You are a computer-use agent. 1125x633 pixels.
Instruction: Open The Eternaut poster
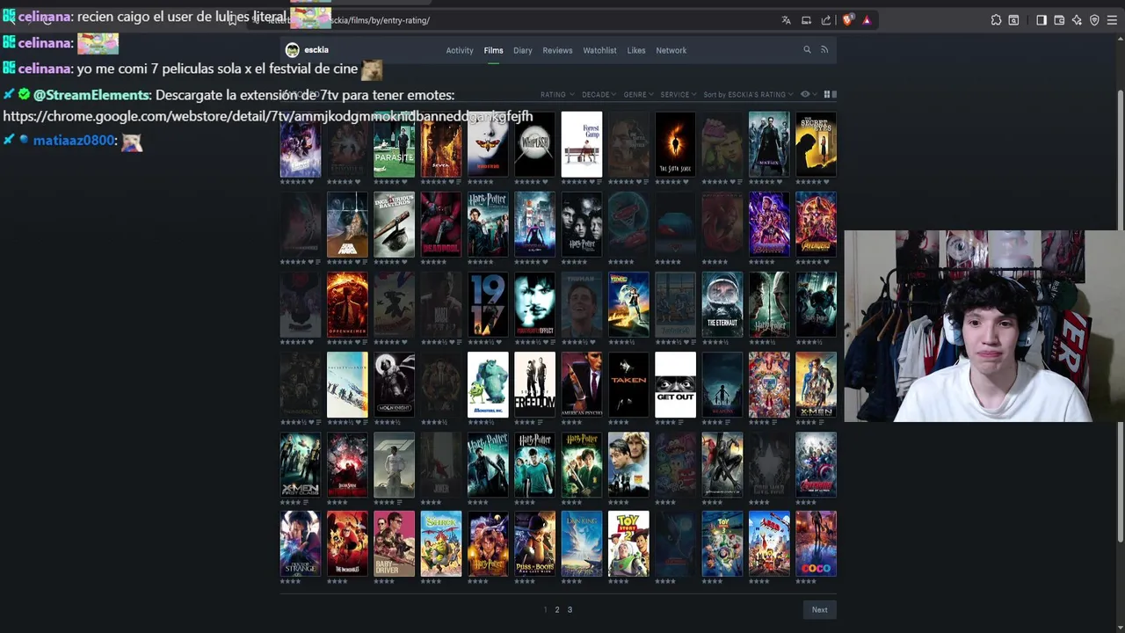pos(722,304)
